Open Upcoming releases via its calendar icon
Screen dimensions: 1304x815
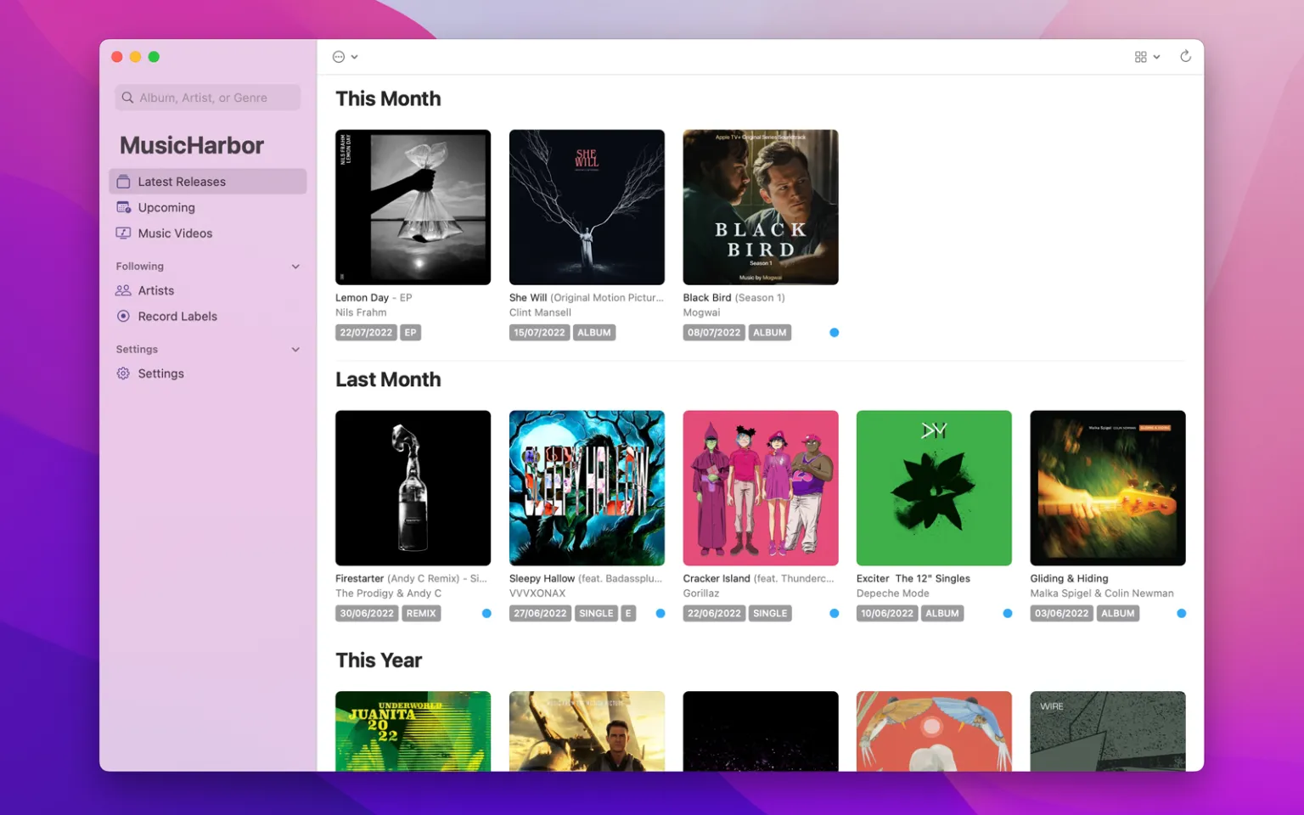click(123, 207)
